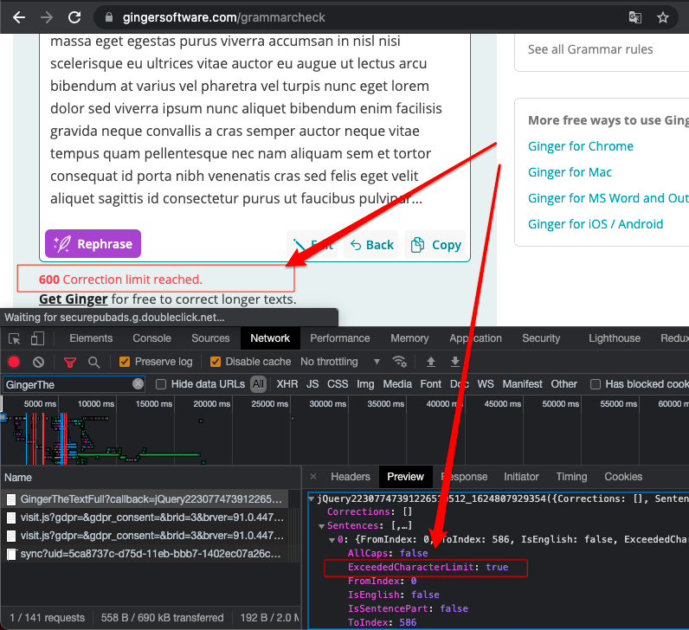This screenshot has height=630, width=689.
Task: Clear the network log icon
Action: point(38,362)
